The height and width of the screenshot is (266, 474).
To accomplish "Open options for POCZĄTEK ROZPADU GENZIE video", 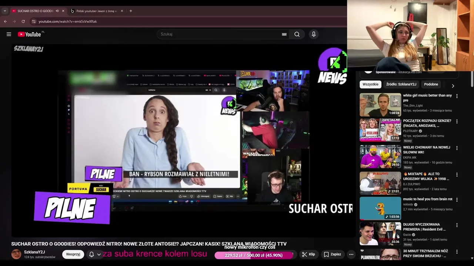I will pos(457,122).
